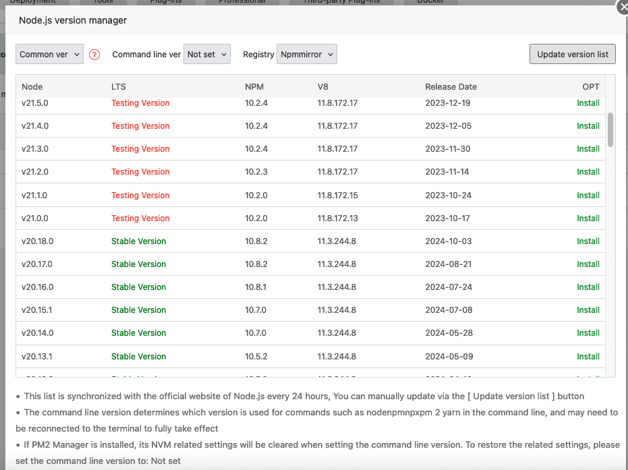Install stable Node v20.14.0
This screenshot has height=470, width=628.
pyautogui.click(x=588, y=333)
